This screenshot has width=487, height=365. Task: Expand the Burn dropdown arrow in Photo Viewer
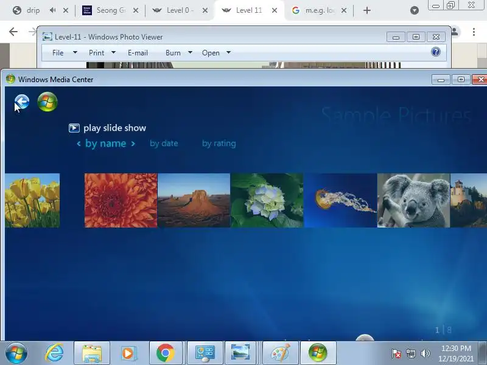(190, 52)
